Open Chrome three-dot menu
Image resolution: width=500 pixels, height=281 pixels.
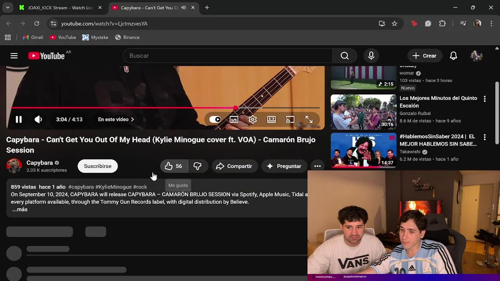pyautogui.click(x=491, y=24)
